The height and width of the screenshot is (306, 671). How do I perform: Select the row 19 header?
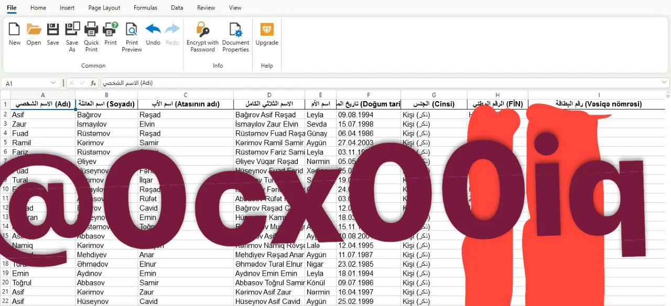point(5,273)
